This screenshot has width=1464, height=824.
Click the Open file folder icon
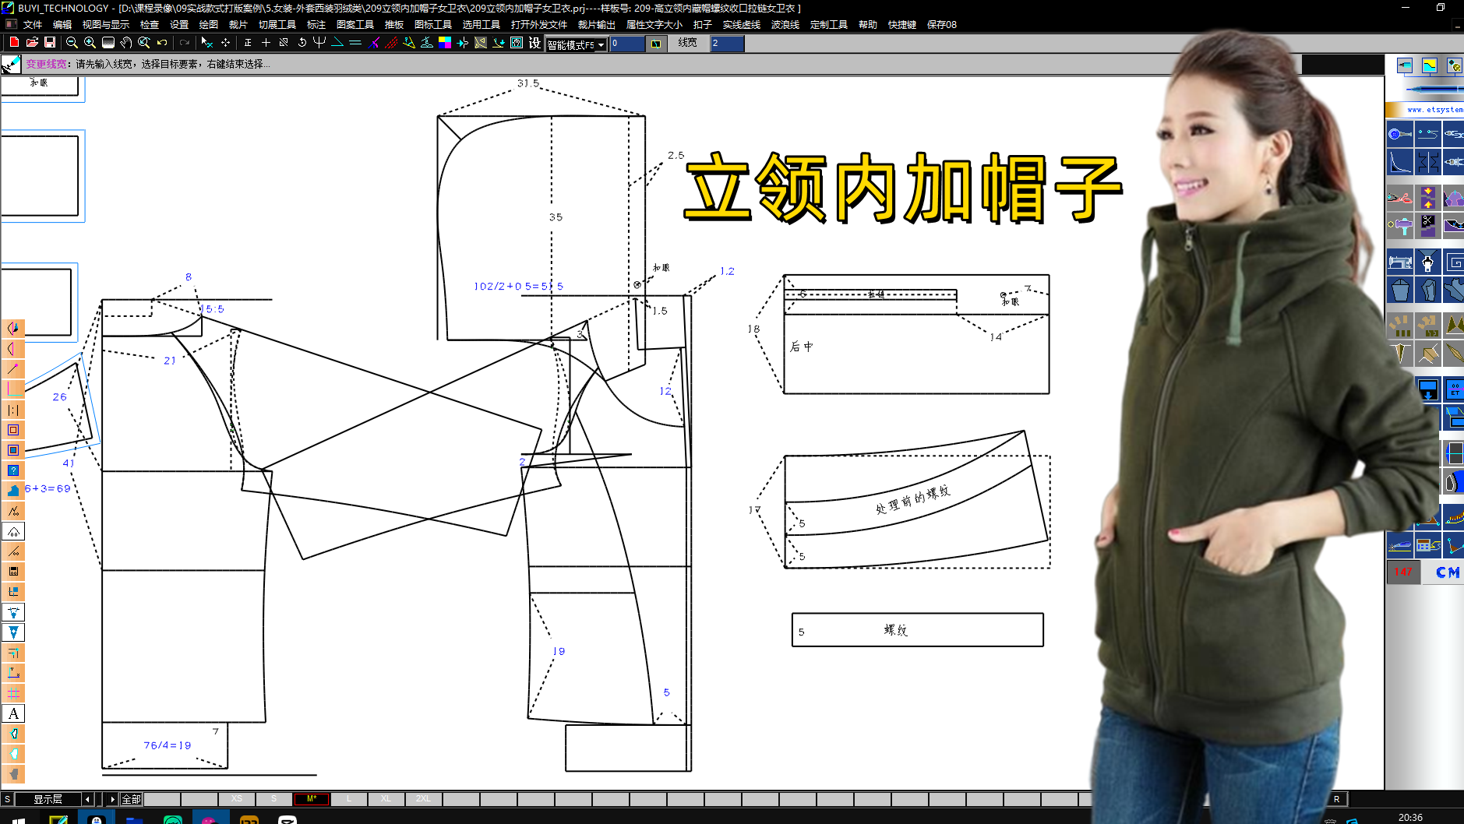pos(32,42)
